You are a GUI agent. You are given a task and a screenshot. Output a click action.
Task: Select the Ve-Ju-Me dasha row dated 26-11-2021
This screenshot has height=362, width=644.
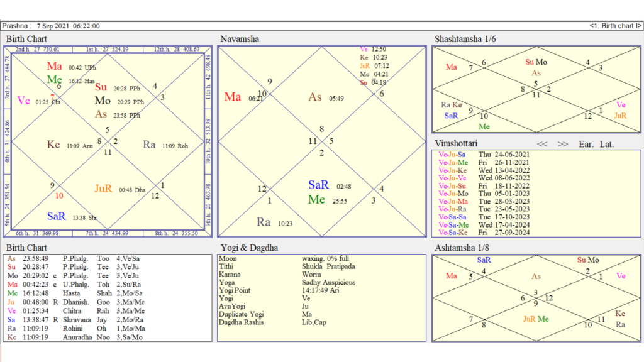point(484,163)
